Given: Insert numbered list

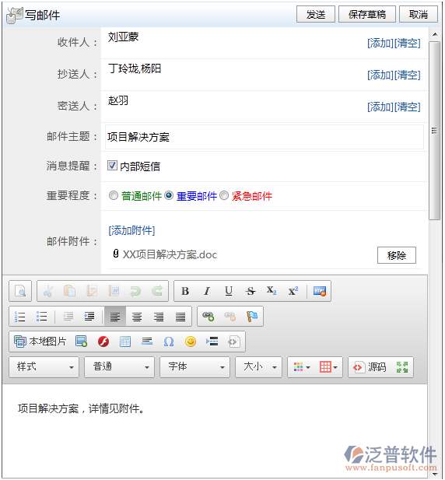Looking at the screenshot, I should tap(20, 316).
